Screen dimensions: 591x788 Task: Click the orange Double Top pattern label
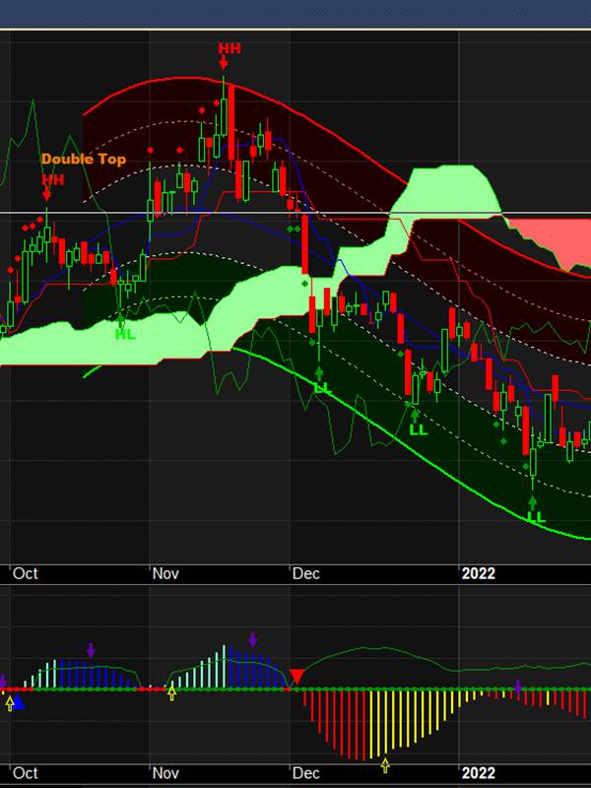point(84,159)
